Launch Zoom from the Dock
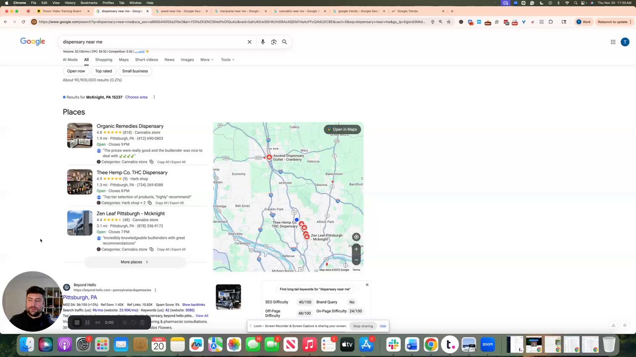636x357 pixels. click(487, 344)
